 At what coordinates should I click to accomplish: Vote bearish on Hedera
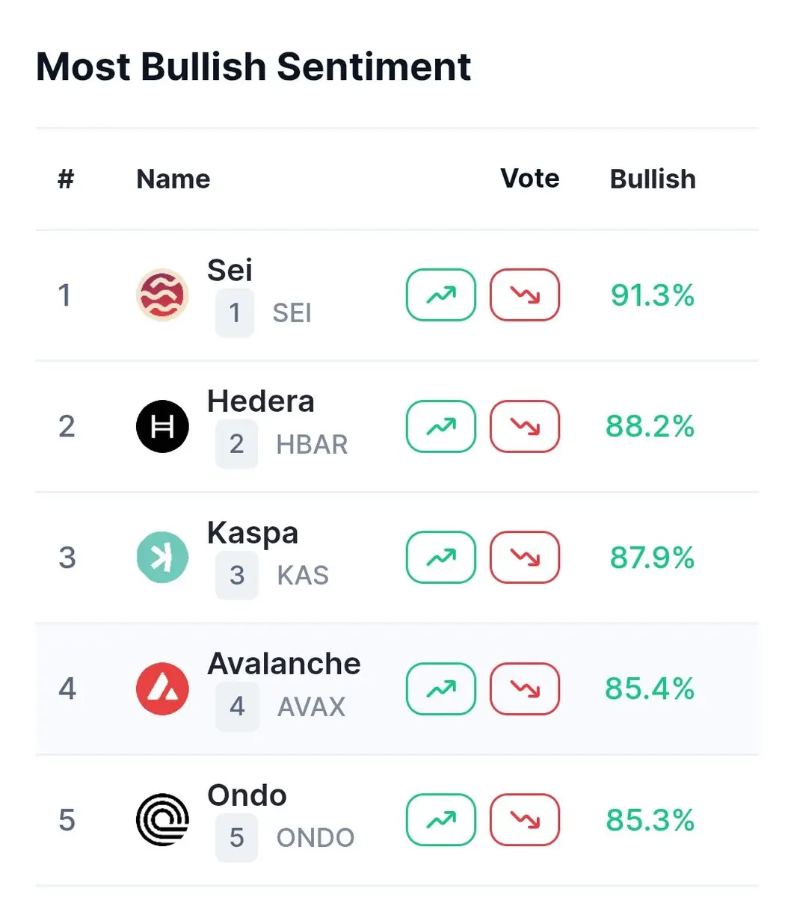525,427
